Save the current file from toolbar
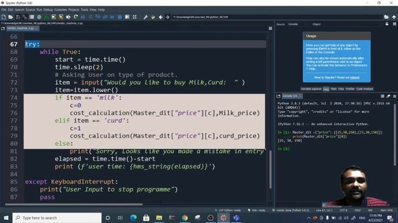The width and height of the screenshot is (398, 223). [x=18, y=17]
